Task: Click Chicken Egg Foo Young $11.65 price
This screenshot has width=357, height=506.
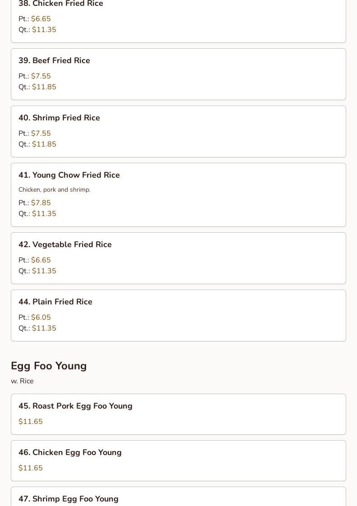Action: pos(31,468)
